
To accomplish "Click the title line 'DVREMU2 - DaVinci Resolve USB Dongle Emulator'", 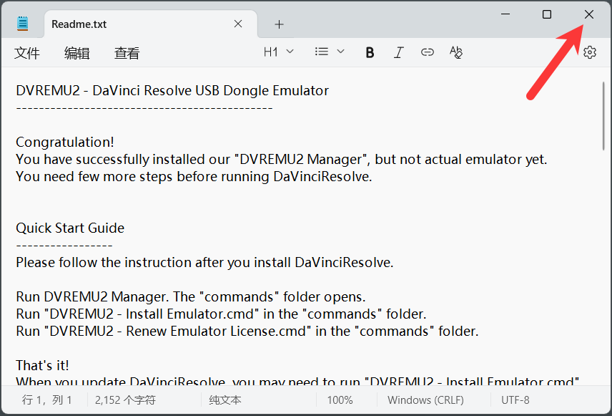I will point(172,91).
